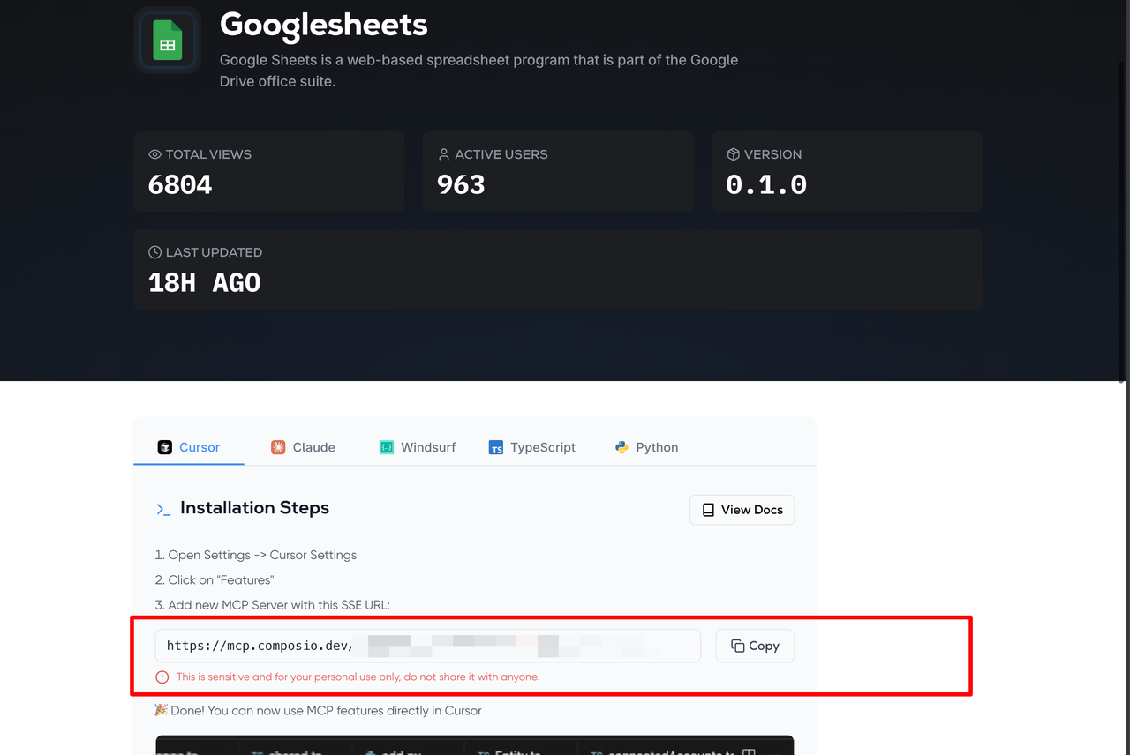Click the Cursor logo icon in tabs
This screenshot has height=755, width=1130.
pyautogui.click(x=165, y=447)
